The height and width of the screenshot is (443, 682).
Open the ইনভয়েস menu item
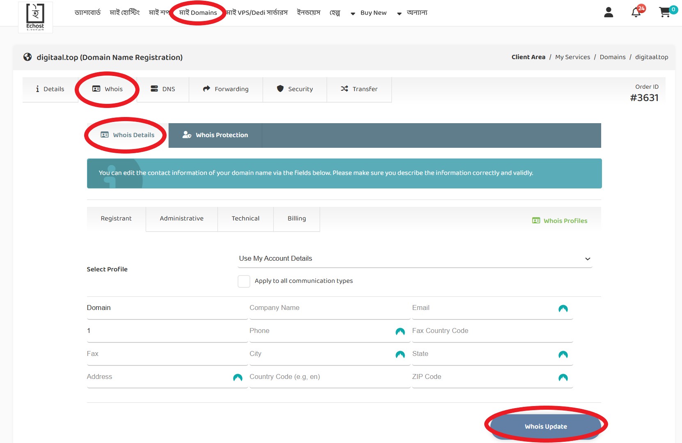309,13
